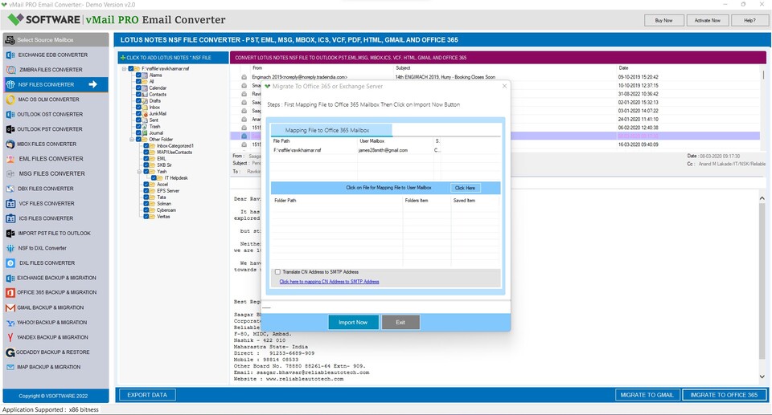Click the green plus add NSF file icon
The width and height of the screenshot is (772, 415).
tap(122, 58)
